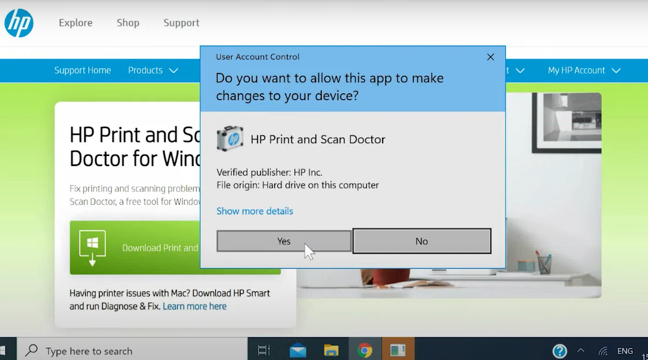This screenshot has height=360, width=648.
Task: Click the ENG language indicator
Action: coord(625,351)
